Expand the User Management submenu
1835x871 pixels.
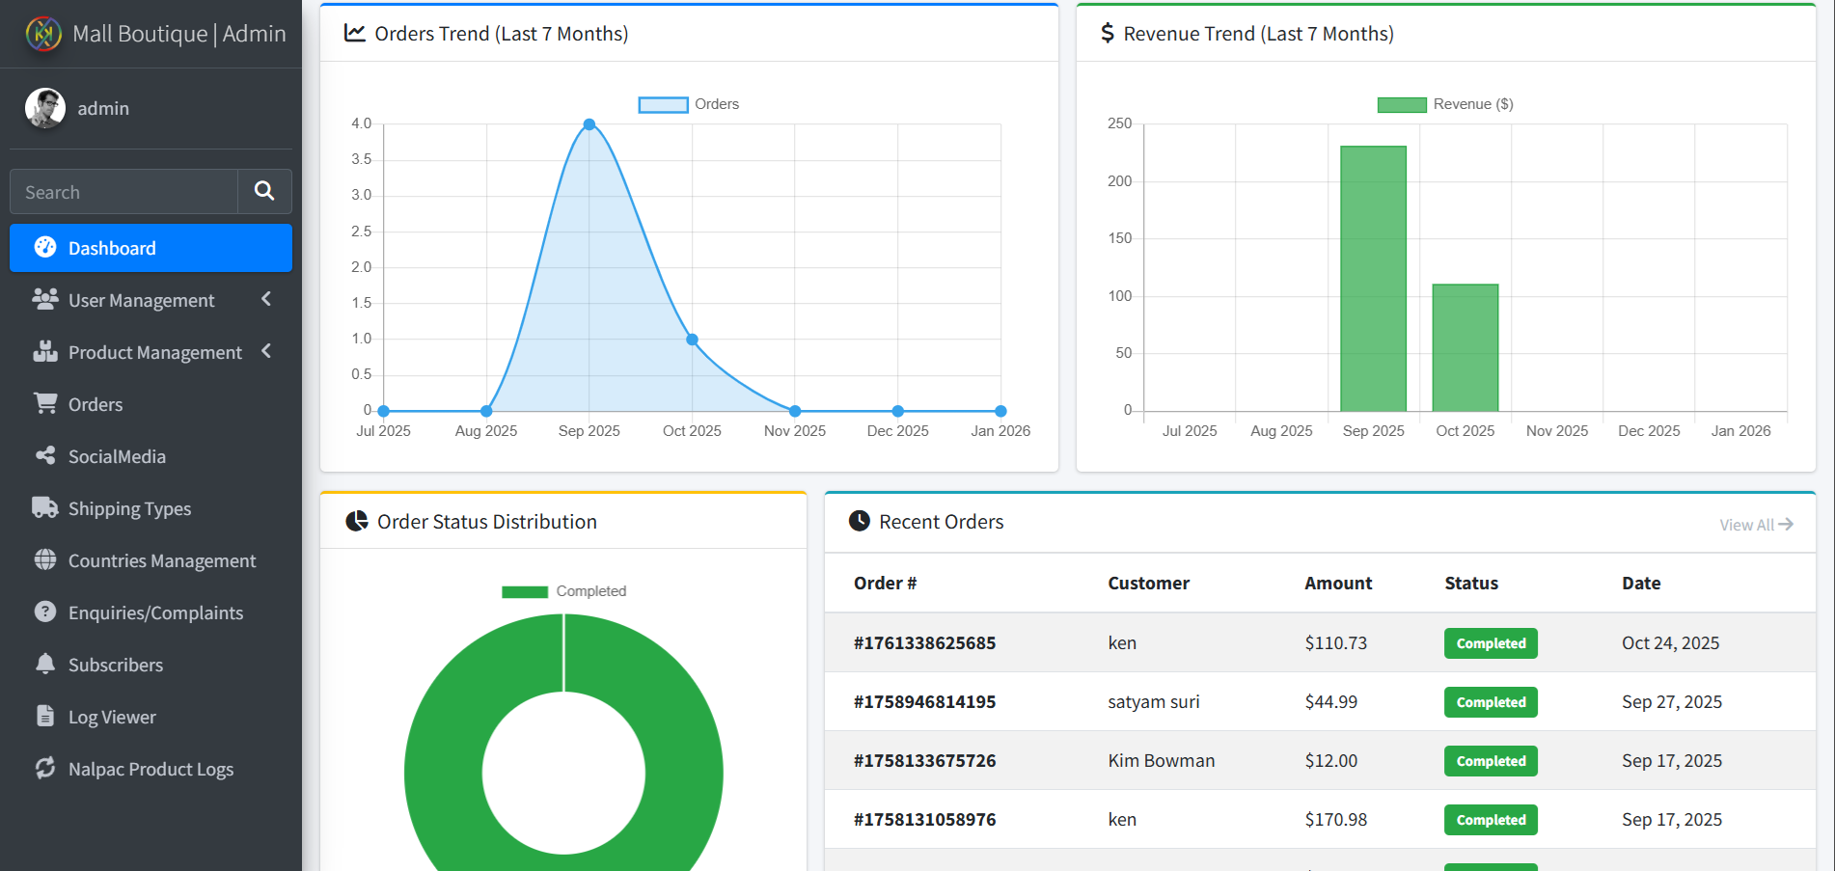(x=266, y=300)
